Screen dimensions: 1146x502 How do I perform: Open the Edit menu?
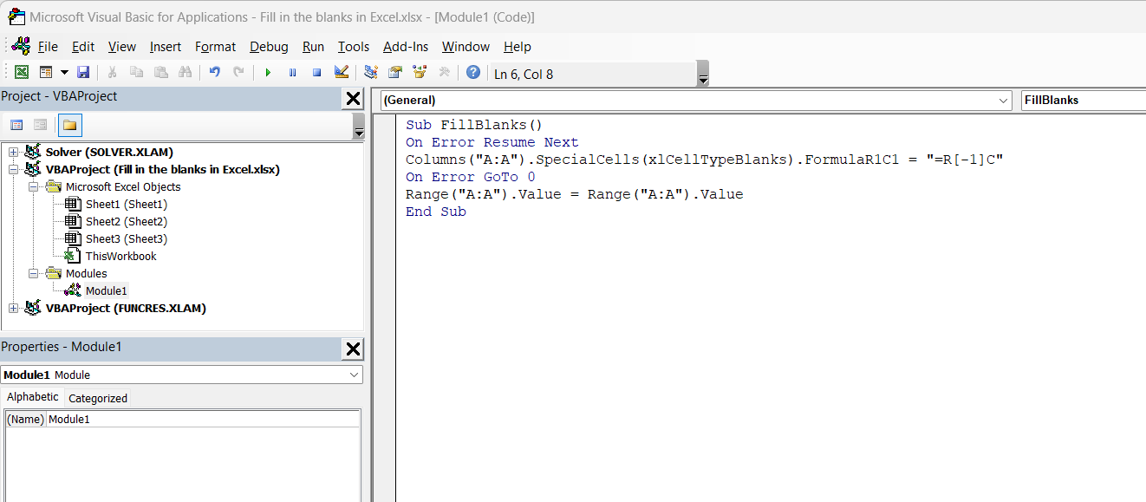83,47
